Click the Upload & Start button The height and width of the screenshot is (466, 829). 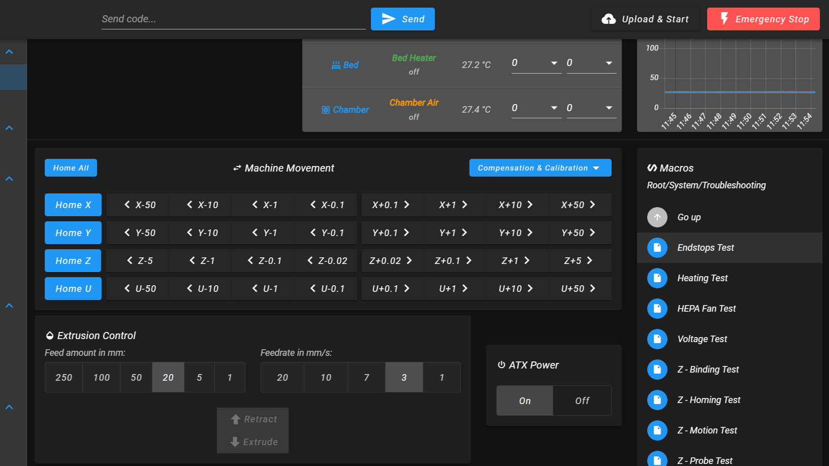pos(645,19)
